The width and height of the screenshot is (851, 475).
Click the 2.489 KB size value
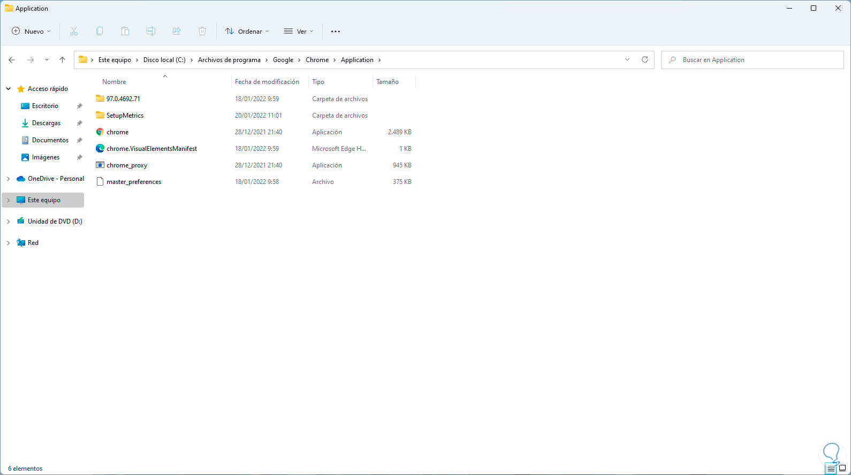pyautogui.click(x=400, y=132)
